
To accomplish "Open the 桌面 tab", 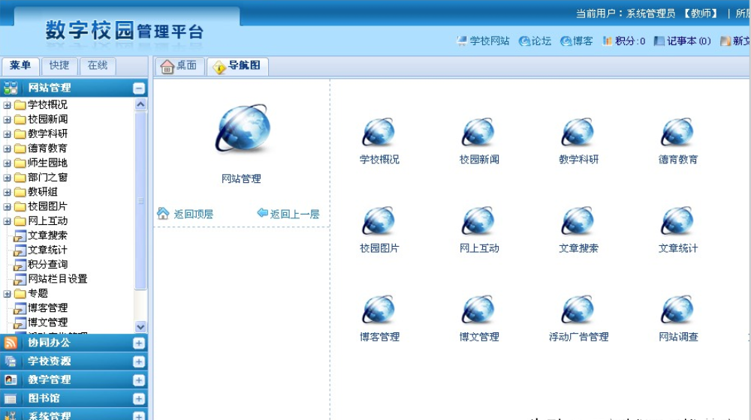I will pyautogui.click(x=179, y=66).
